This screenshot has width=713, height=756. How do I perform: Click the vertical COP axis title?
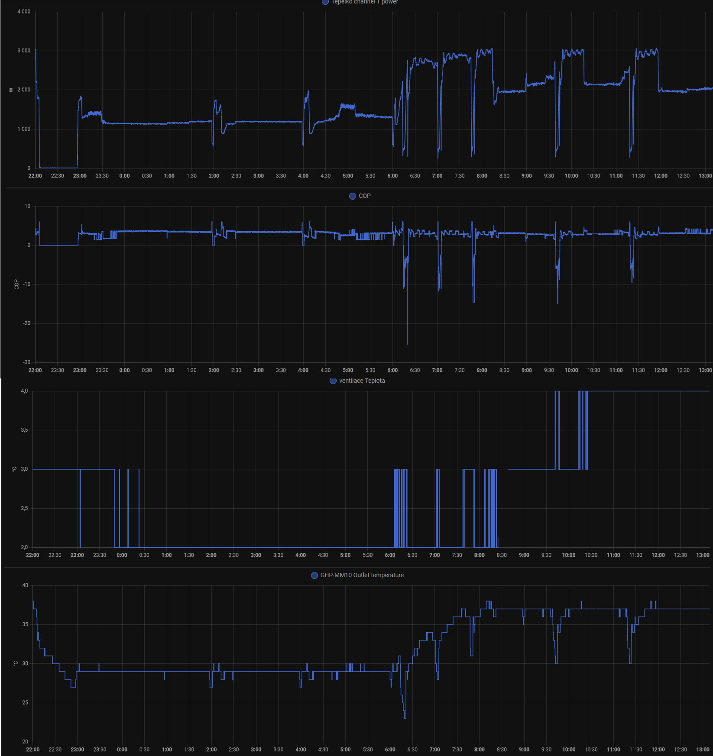coord(16,284)
